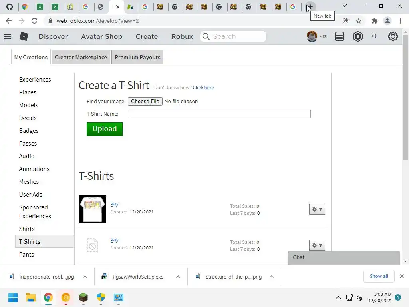Open the Chat panel bar
The height and width of the screenshot is (307, 409).
click(344, 258)
